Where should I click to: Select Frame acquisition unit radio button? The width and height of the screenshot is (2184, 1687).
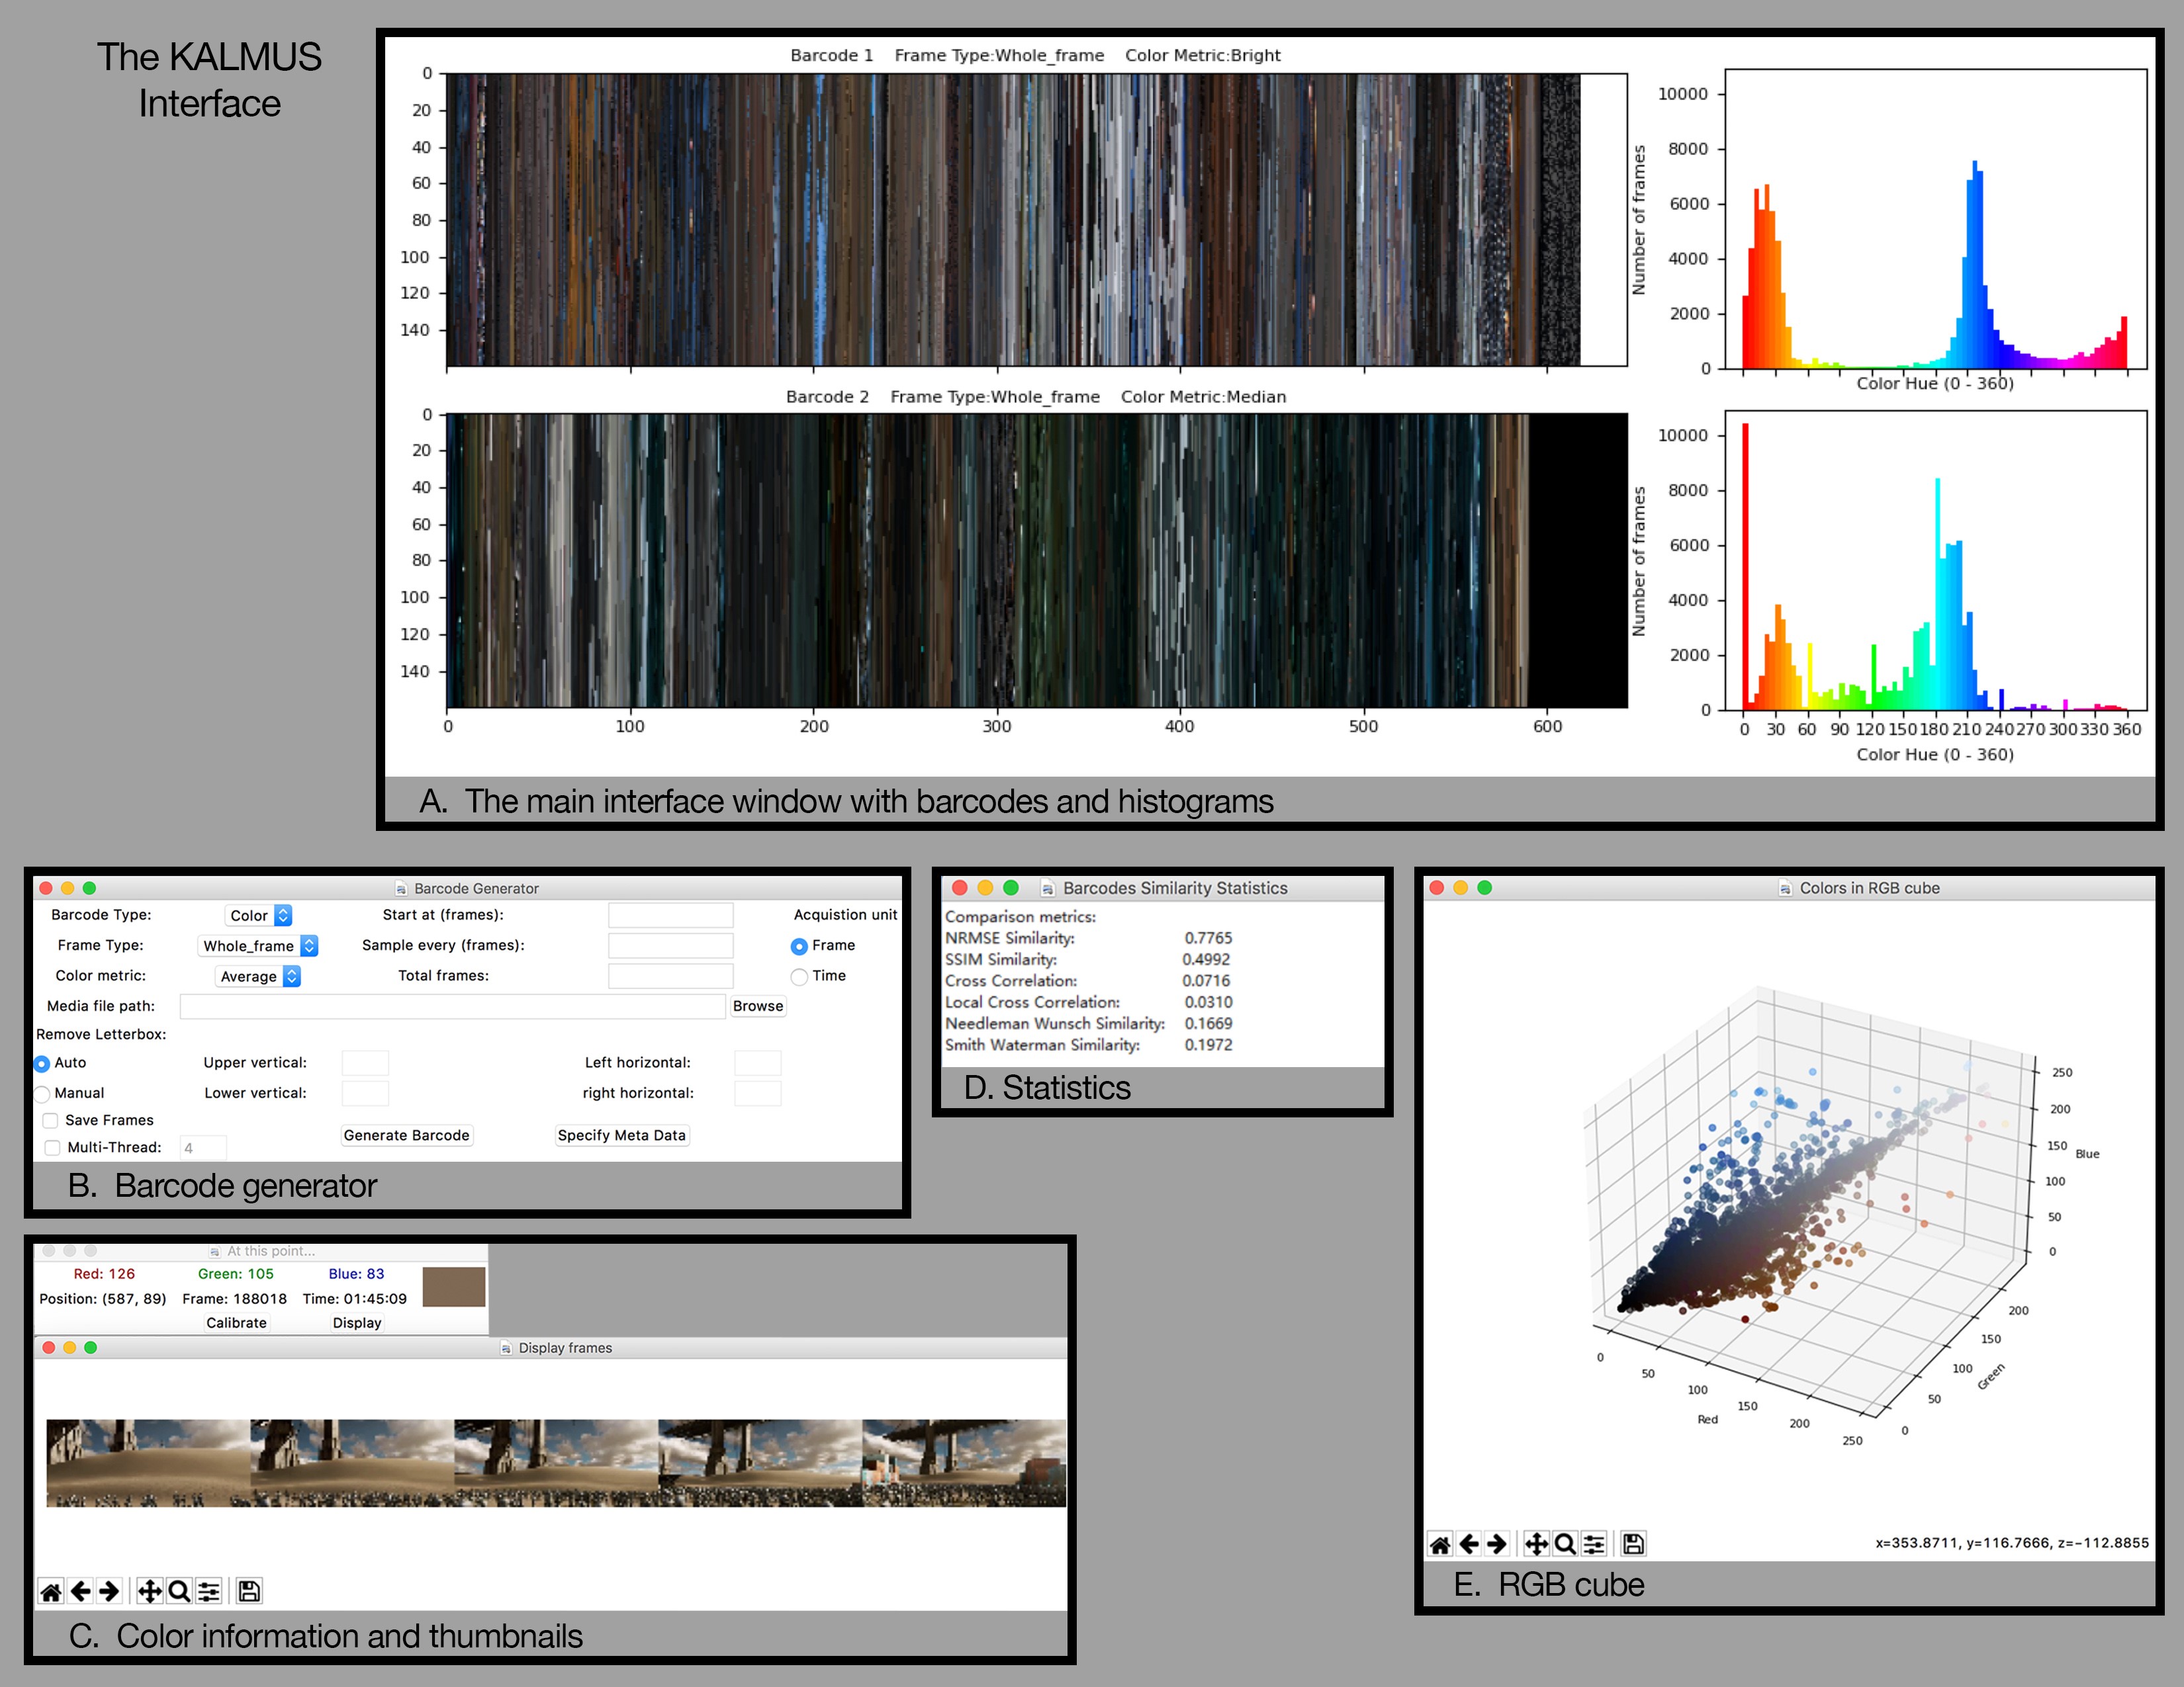(x=799, y=947)
